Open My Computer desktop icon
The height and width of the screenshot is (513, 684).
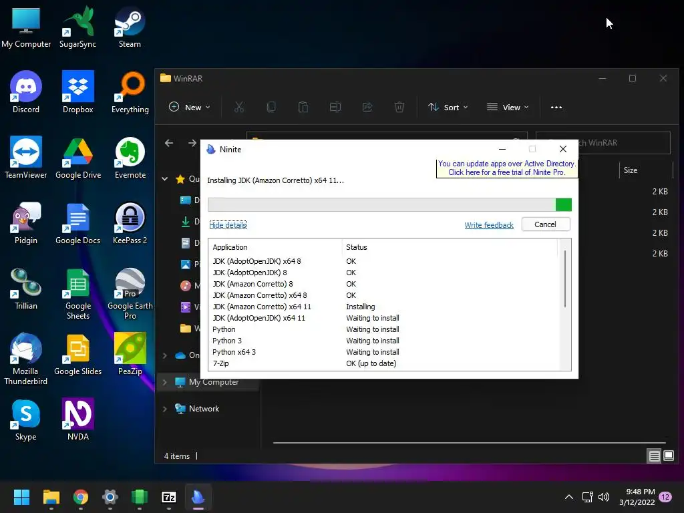point(26,27)
